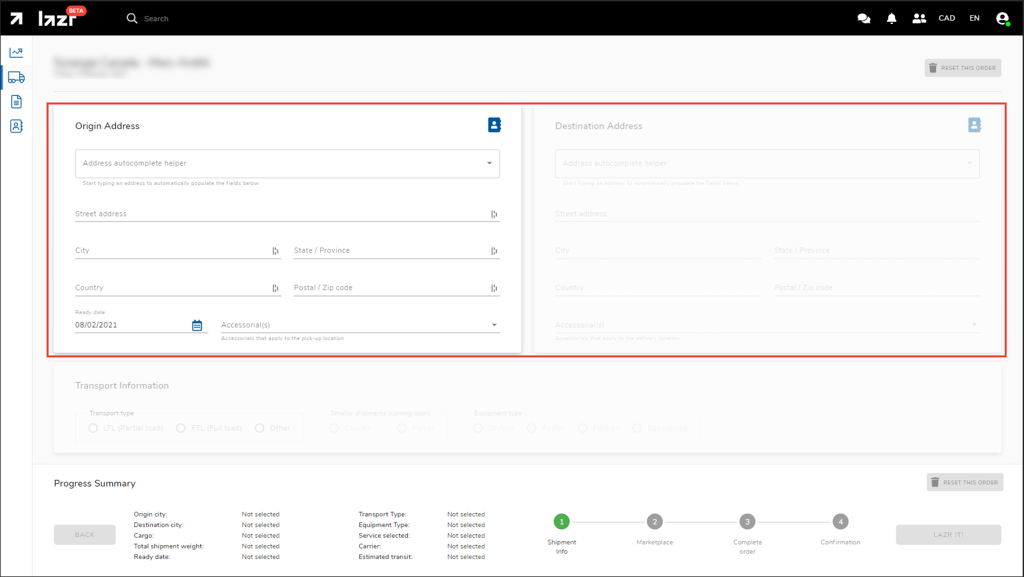Open the chat messages icon

coord(864,19)
